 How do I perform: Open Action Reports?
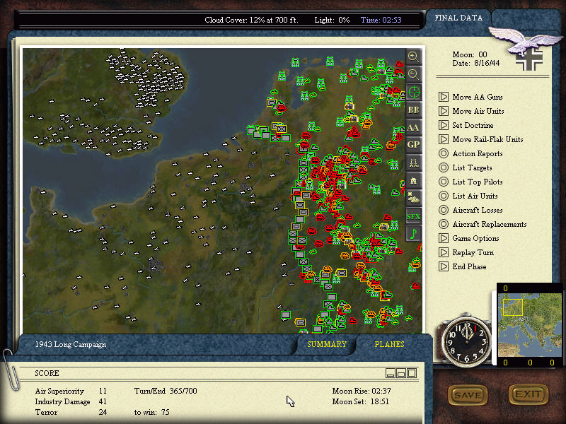pos(477,153)
